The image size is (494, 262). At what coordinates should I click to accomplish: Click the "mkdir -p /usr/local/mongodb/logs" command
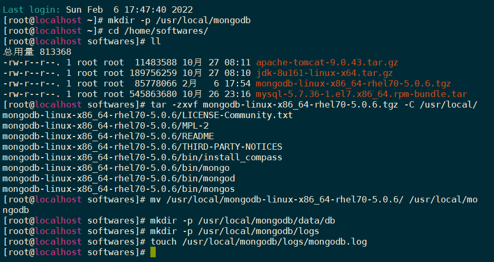[235, 231]
